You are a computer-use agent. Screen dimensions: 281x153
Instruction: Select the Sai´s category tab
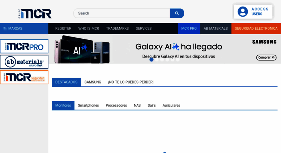(152, 105)
